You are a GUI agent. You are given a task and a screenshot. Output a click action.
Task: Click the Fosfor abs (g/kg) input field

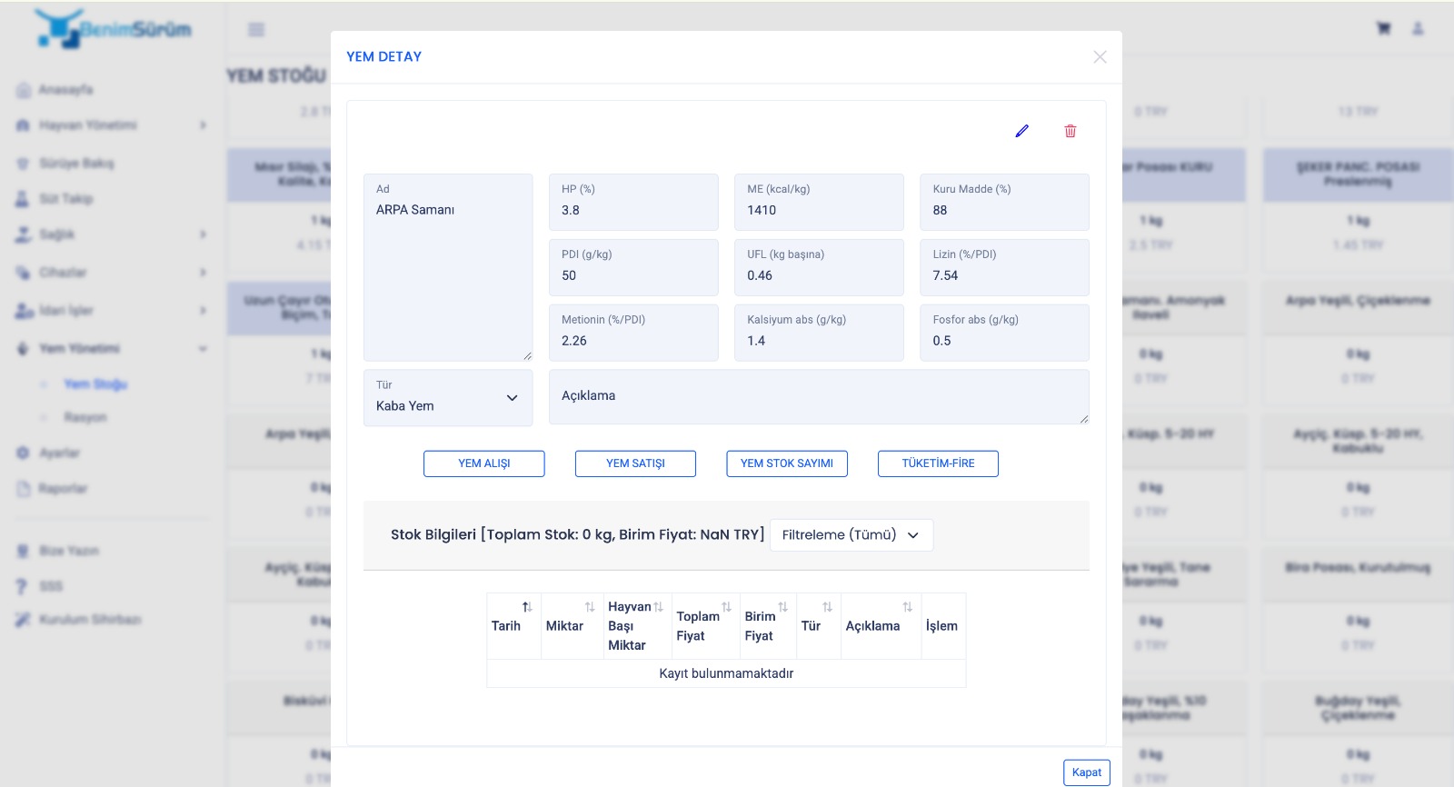click(x=1004, y=333)
